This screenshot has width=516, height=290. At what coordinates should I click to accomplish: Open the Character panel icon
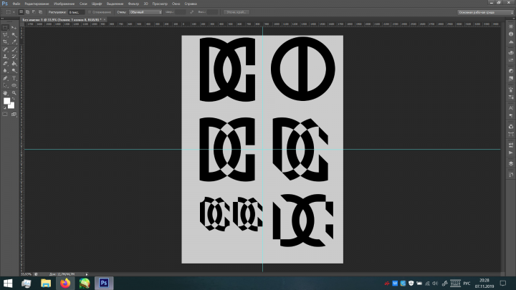coord(511,108)
